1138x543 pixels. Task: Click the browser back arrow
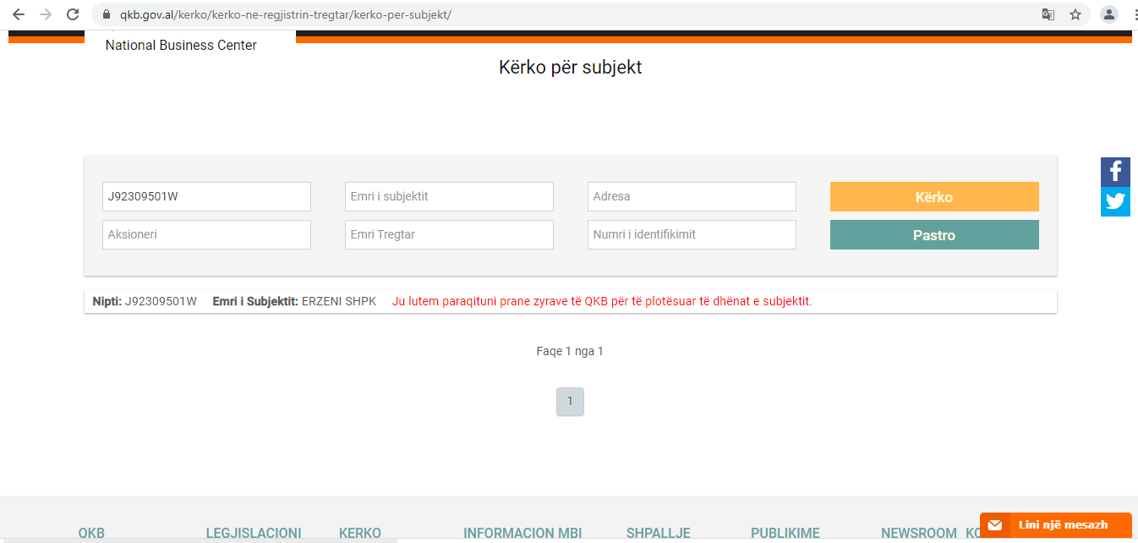(19, 14)
